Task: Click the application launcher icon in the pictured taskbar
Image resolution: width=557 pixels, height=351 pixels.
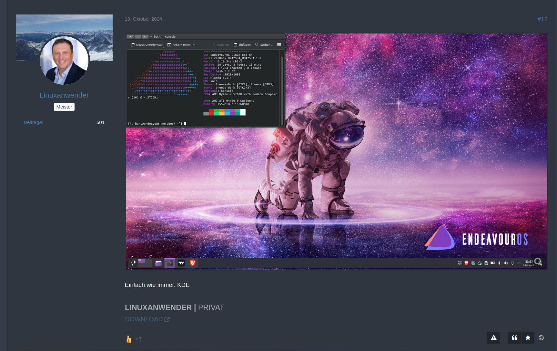Action: (133, 263)
